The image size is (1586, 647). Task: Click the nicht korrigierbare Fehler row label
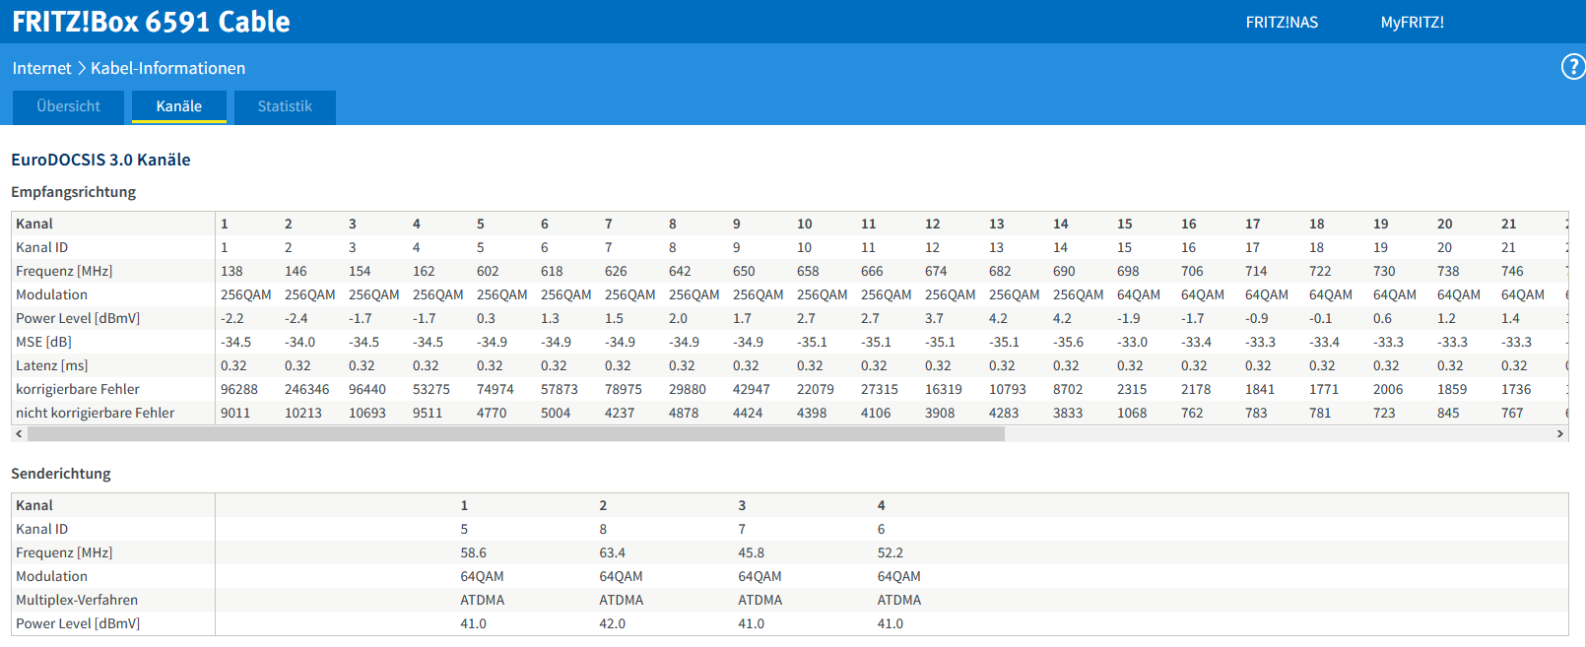(x=95, y=413)
